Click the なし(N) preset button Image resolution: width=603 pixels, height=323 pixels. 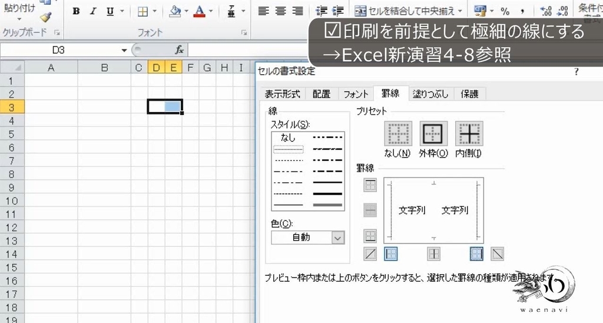pyautogui.click(x=397, y=134)
